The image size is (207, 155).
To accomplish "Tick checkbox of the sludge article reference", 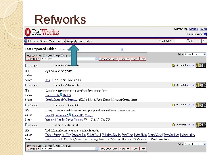I will pyautogui.click(x=26, y=85).
